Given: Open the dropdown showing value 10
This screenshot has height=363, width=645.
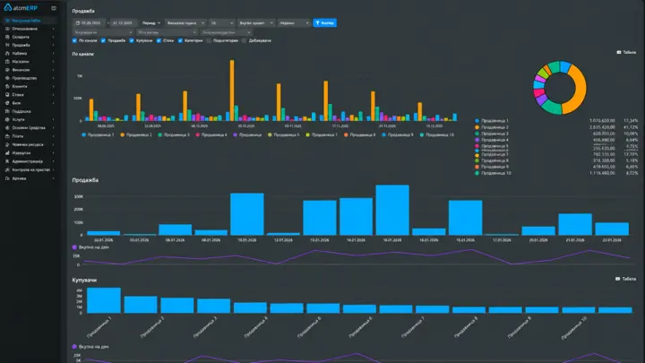Looking at the screenshot, I should [222, 23].
